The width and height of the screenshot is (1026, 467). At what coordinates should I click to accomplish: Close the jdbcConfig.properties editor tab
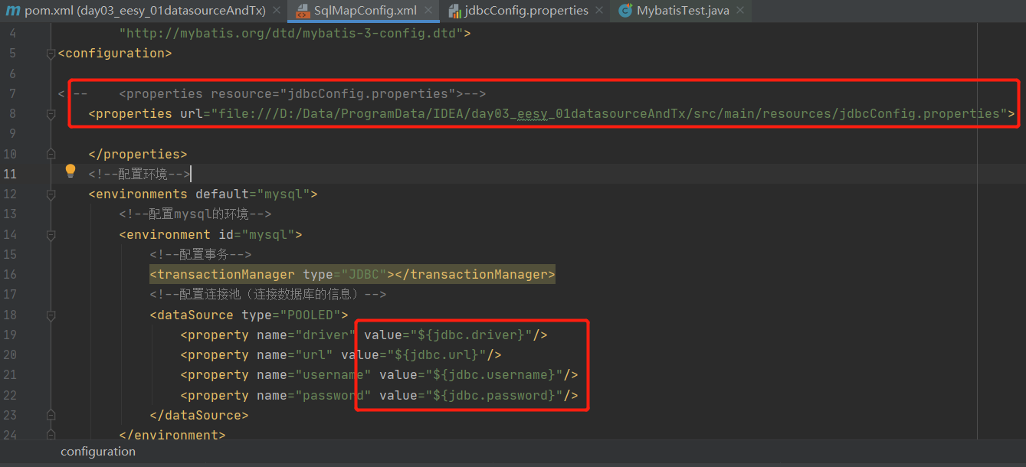[599, 11]
